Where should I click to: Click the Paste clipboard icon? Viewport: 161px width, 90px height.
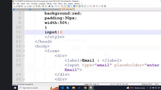pos(39,6)
